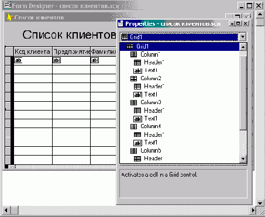Choose Text1 under Column4 in the list
The width and height of the screenshot is (265, 217).
[x=151, y=143]
